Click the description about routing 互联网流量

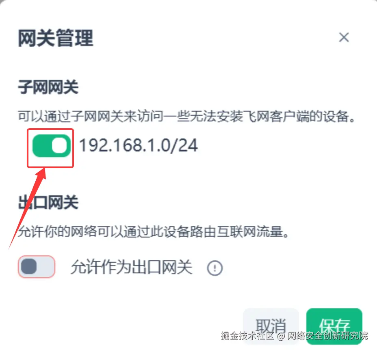click(x=154, y=232)
